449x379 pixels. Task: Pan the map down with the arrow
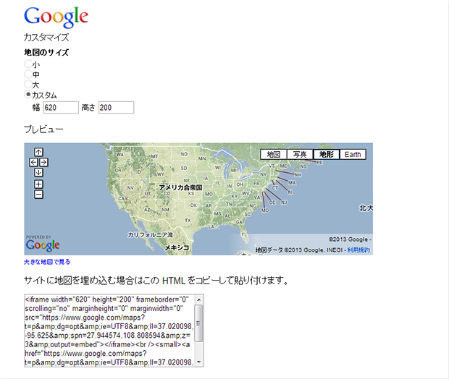tap(38, 172)
